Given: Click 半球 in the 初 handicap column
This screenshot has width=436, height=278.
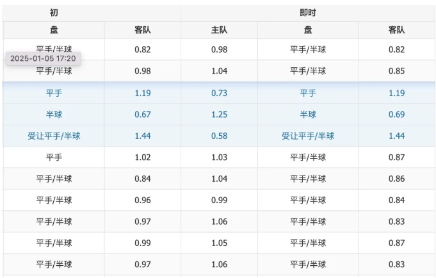Looking at the screenshot, I should click(x=54, y=114).
